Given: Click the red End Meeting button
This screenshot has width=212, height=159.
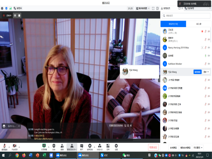Looking at the screenshot, I should (x=153, y=147).
